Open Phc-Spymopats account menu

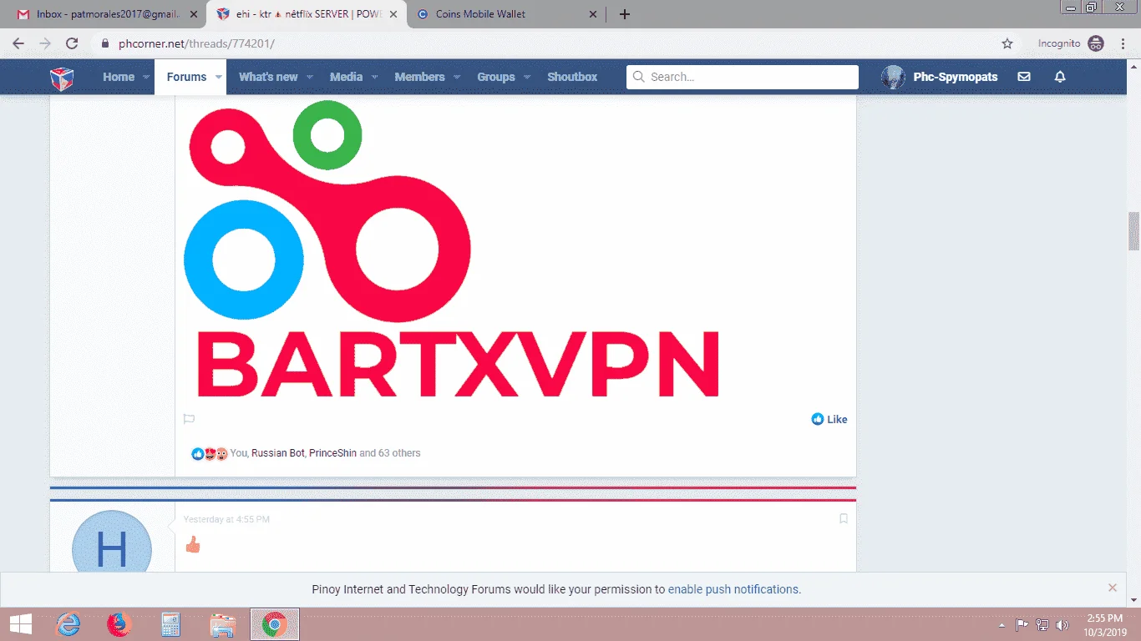tap(940, 77)
